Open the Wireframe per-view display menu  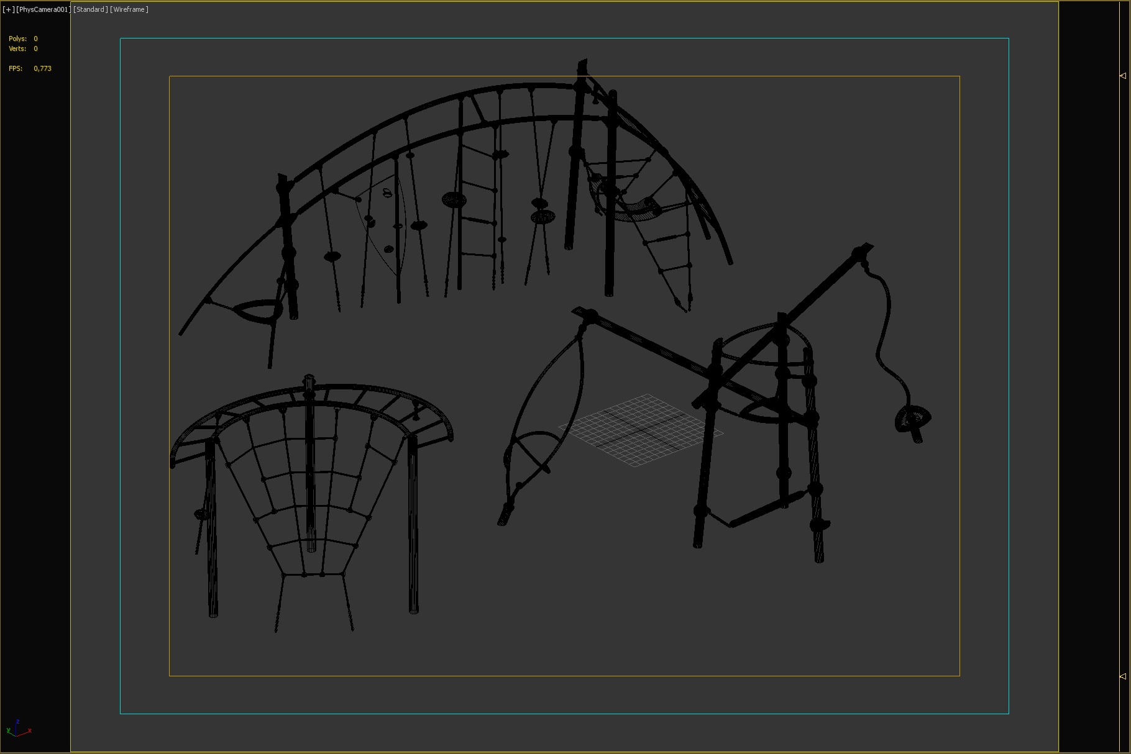129,9
